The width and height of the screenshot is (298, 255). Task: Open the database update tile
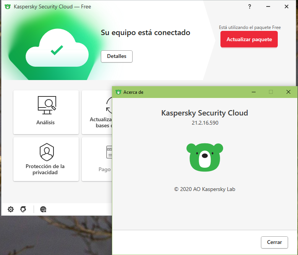[x=97, y=112]
